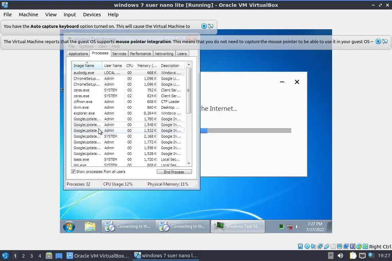
Task: Click the keyboard capture indicator beside Right Ctrl
Action: tap(365, 246)
